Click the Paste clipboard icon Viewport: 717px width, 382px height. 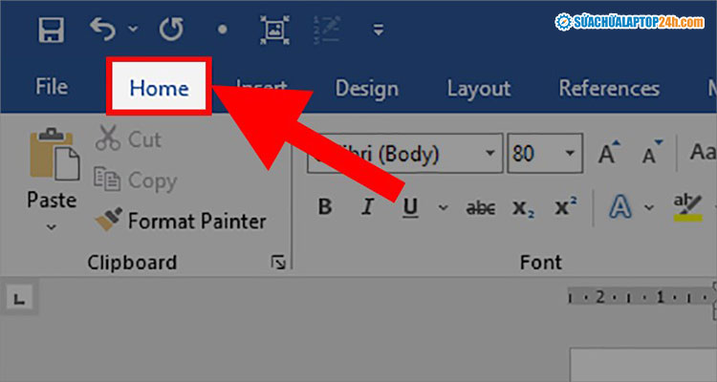(51, 158)
